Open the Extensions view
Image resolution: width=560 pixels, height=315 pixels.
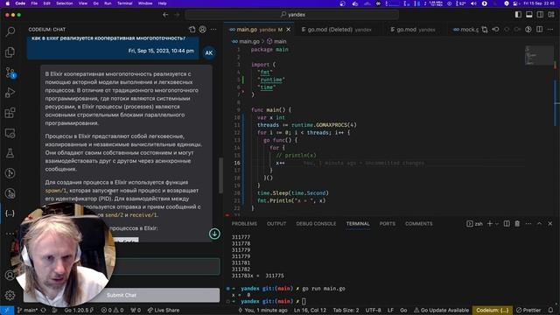pos(10,113)
